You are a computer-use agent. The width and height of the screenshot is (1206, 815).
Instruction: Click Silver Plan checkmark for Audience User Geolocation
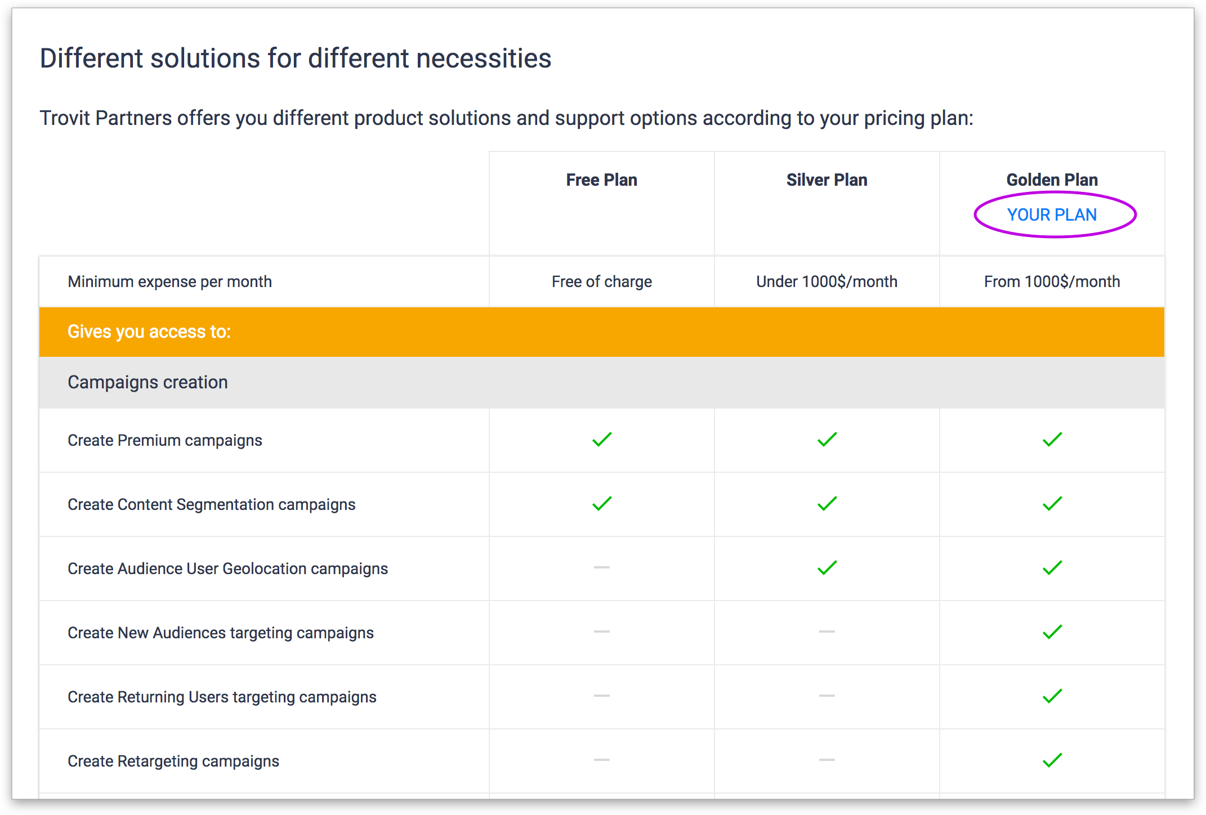(x=827, y=568)
